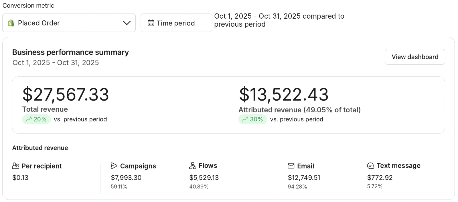Click the Email envelope icon
This screenshot has width=458, height=202.
pos(291,166)
